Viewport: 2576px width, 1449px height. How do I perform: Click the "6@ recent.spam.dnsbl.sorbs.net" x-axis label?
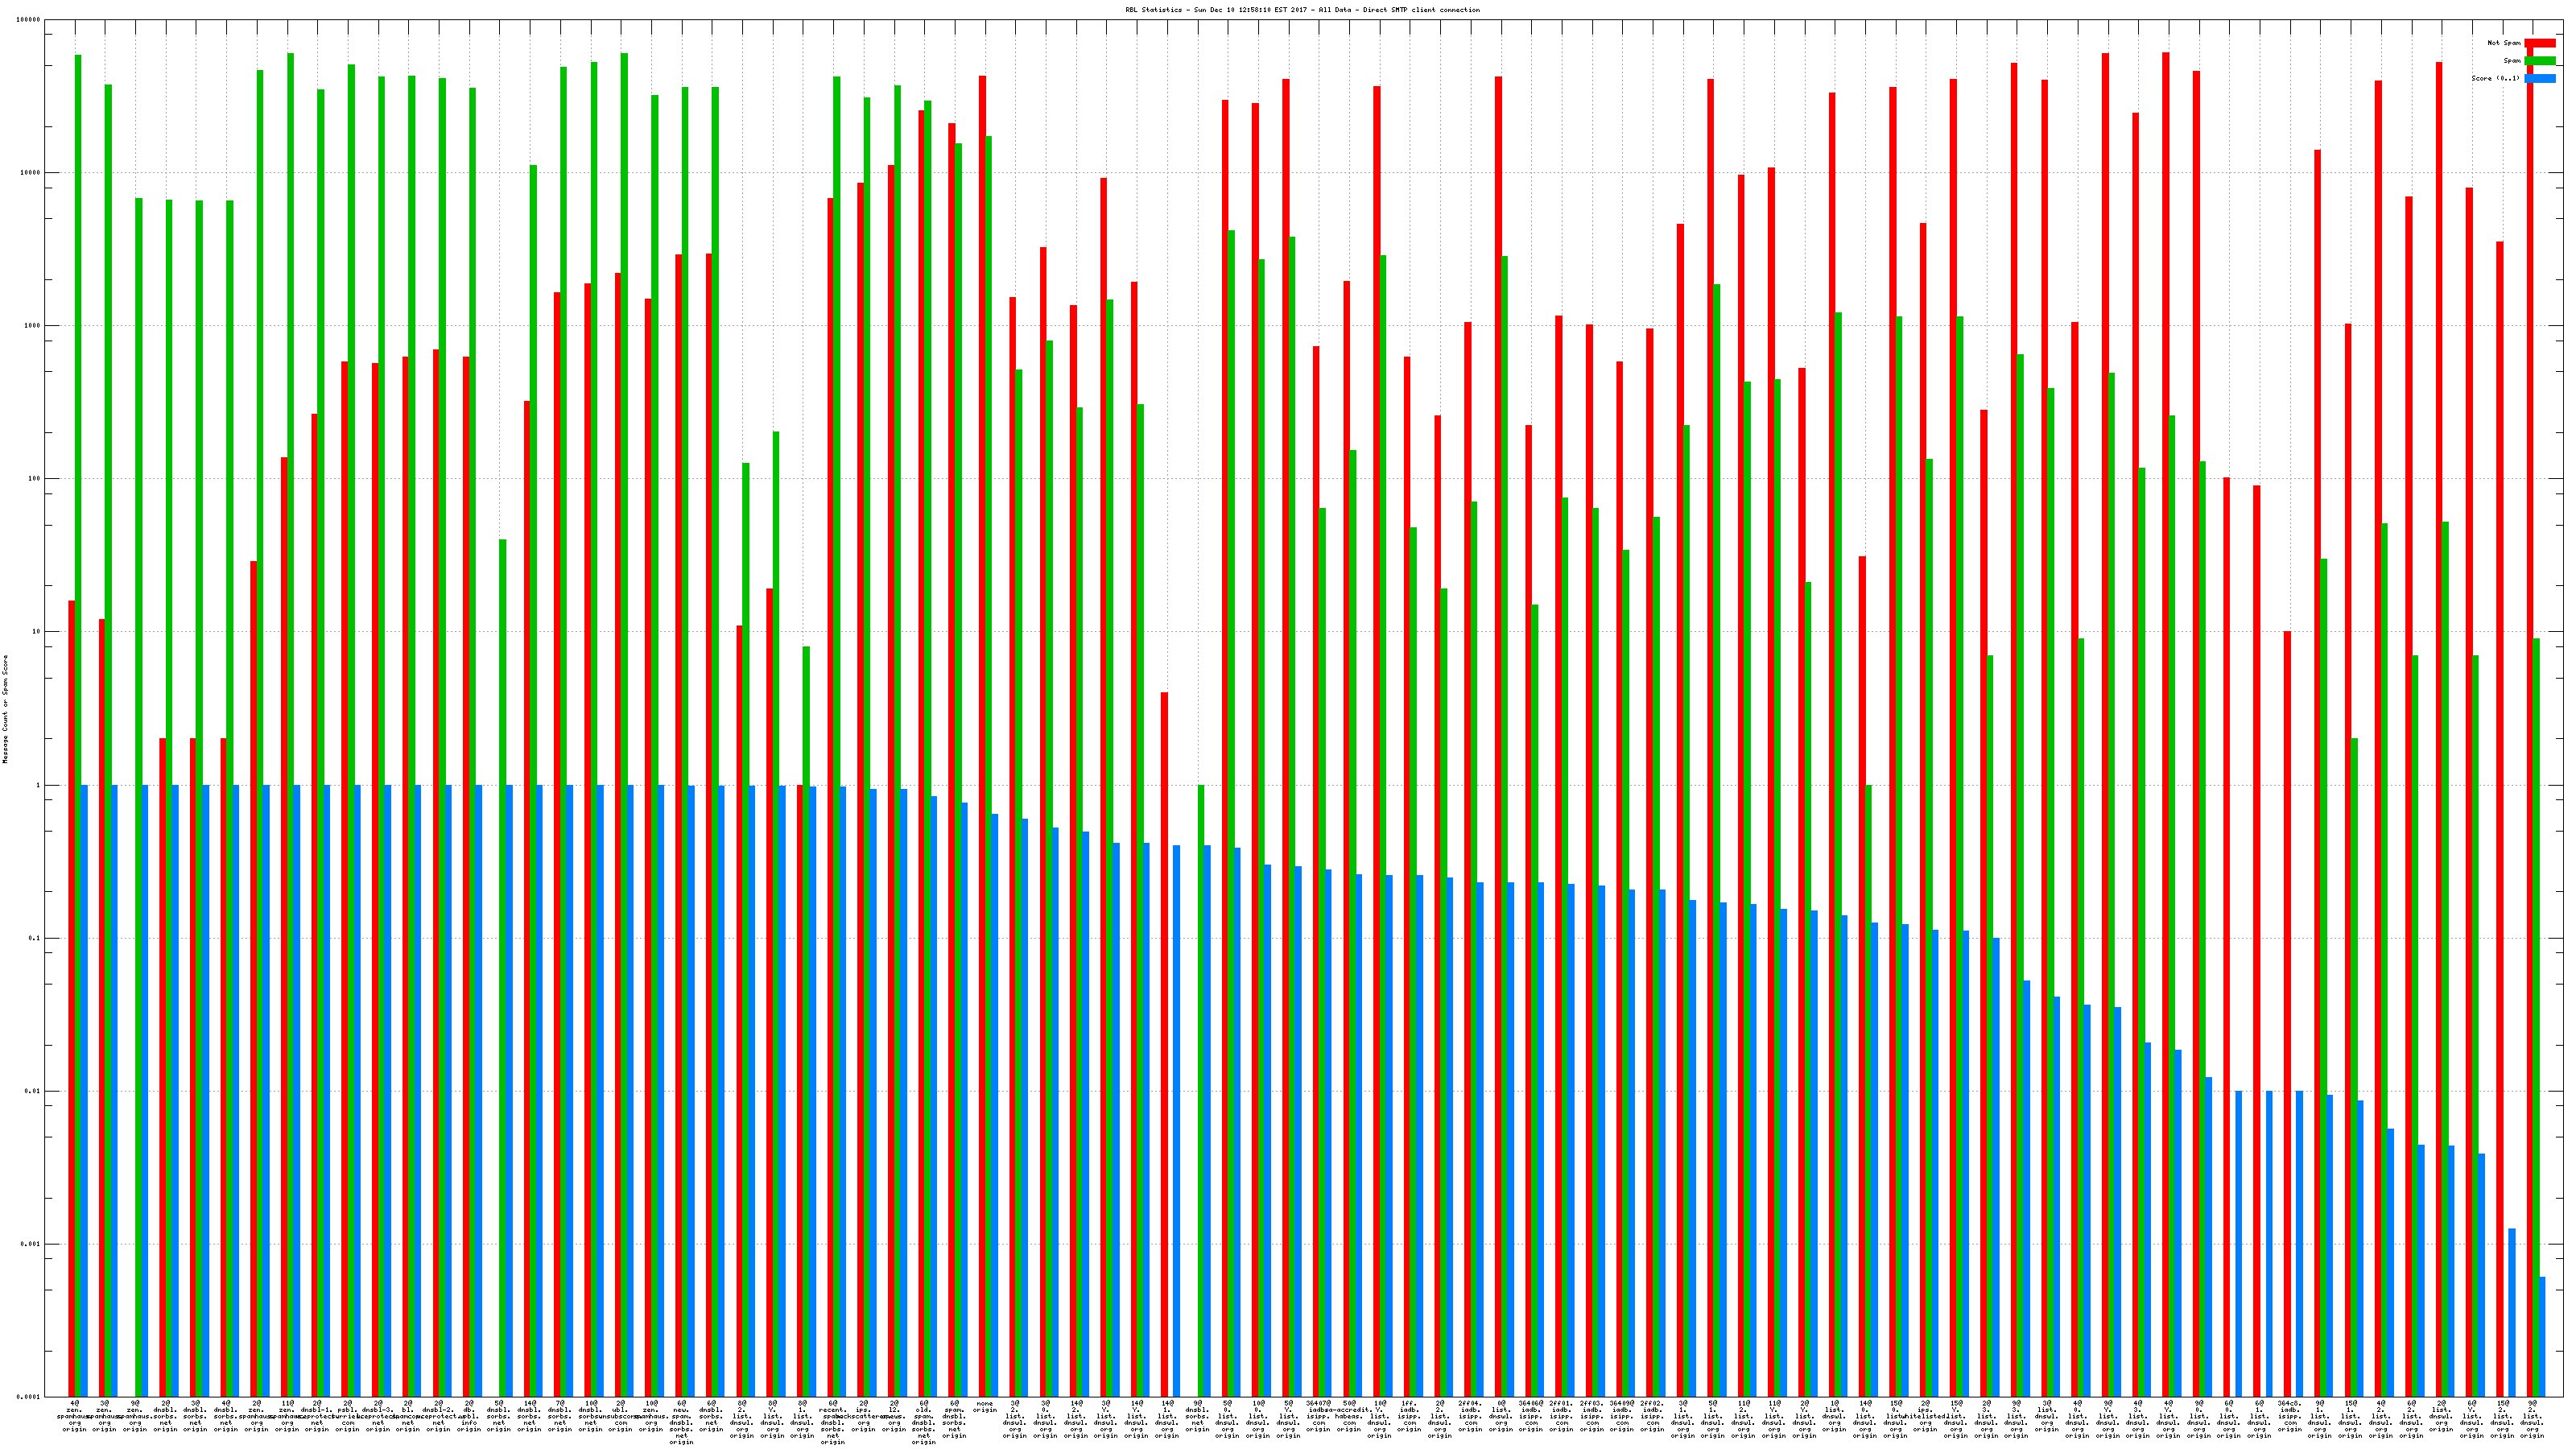coord(832,1422)
